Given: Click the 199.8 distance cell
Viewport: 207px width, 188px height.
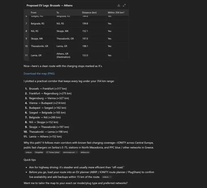Looking at the screenshot, I should (85, 24).
